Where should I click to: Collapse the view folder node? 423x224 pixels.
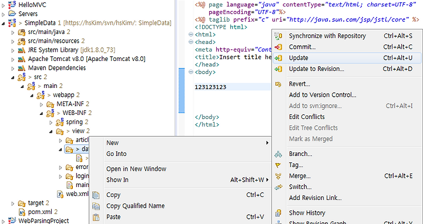pos(51,132)
